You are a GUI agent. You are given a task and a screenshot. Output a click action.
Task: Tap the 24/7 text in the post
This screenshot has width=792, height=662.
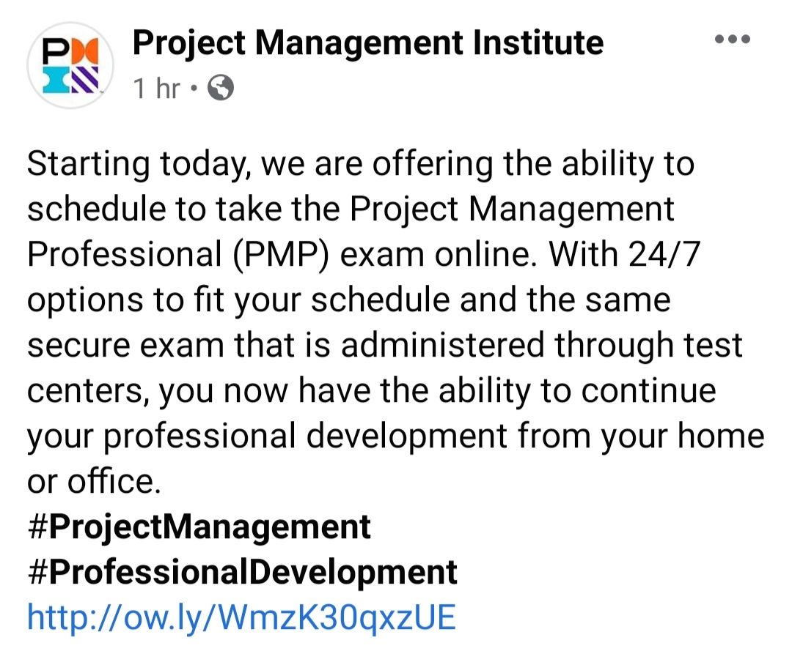(x=664, y=254)
